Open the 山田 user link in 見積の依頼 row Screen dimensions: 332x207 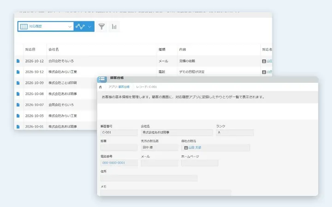click(269, 61)
